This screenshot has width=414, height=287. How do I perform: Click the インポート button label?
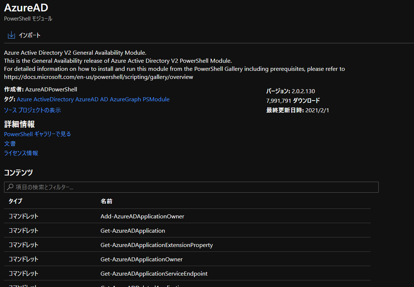[x=29, y=35]
